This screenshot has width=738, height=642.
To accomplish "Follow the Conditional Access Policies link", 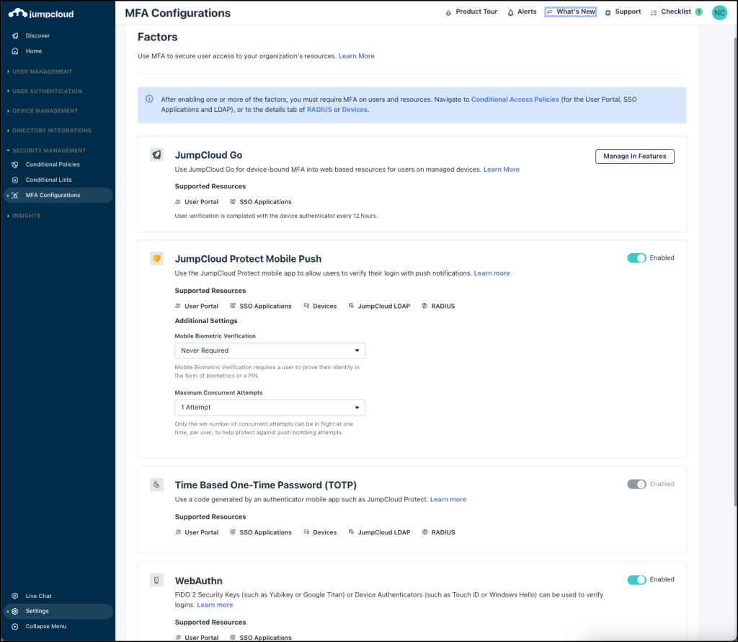I will click(x=515, y=100).
